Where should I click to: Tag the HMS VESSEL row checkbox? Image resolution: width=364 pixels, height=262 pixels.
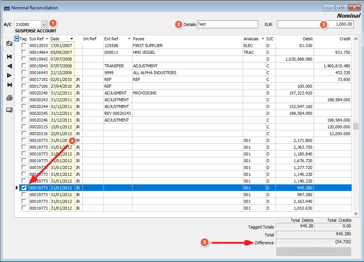coord(24,52)
